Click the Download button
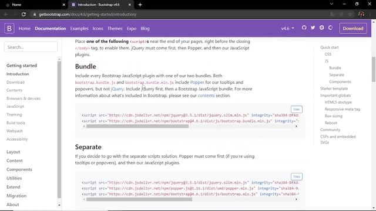The height and width of the screenshot is (211, 376). pos(353,29)
